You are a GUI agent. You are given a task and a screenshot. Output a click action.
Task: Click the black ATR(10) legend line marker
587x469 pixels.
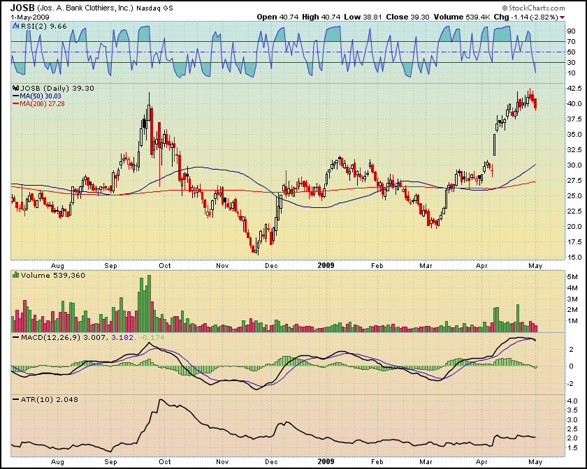coord(15,399)
